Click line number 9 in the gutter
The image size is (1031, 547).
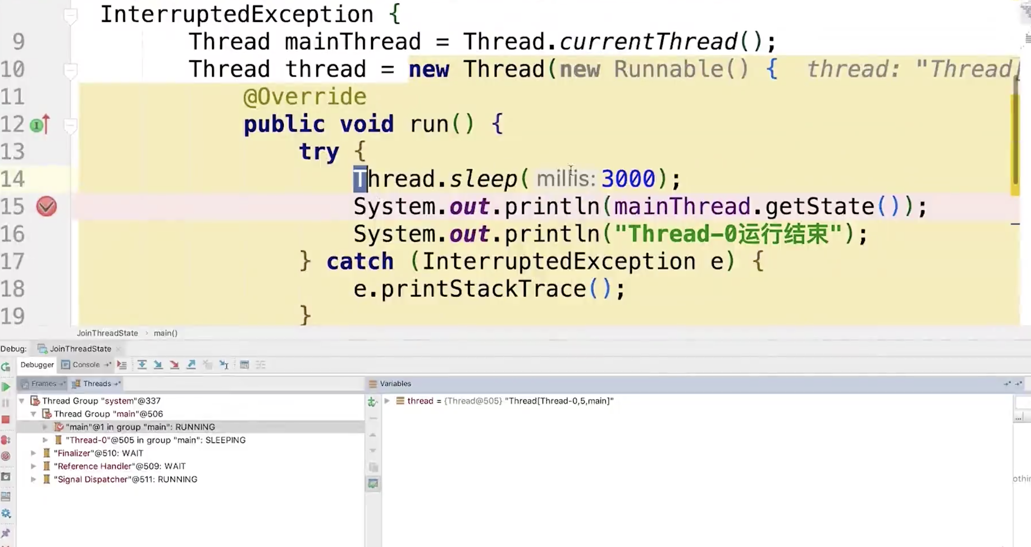pos(18,42)
